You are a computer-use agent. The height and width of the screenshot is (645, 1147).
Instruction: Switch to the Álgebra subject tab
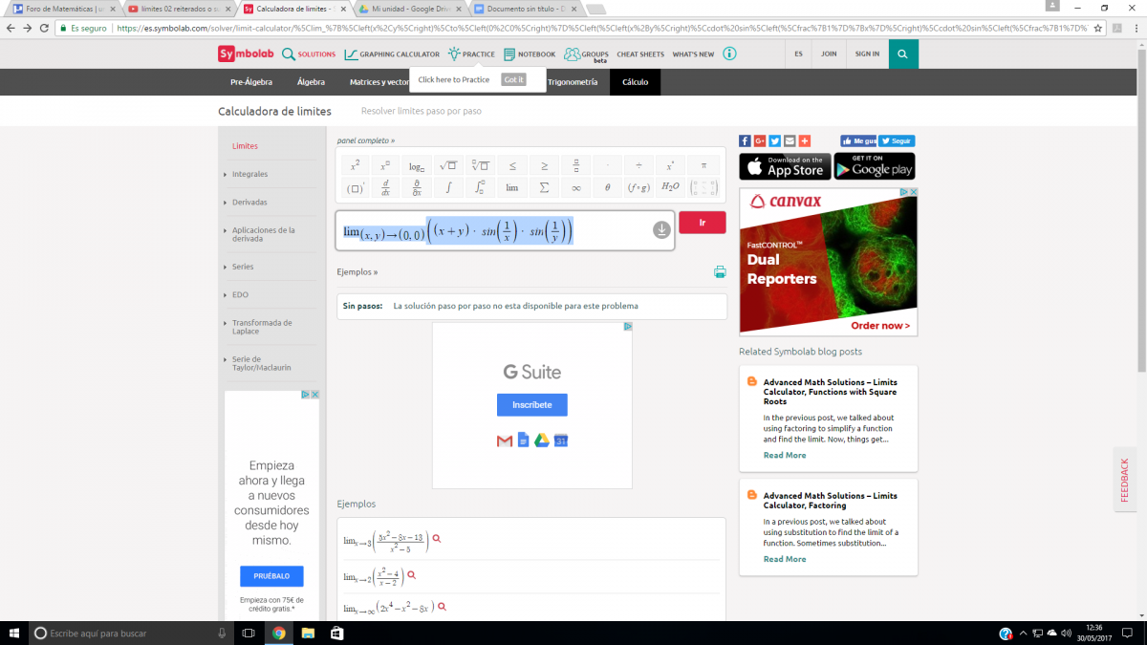coord(311,82)
